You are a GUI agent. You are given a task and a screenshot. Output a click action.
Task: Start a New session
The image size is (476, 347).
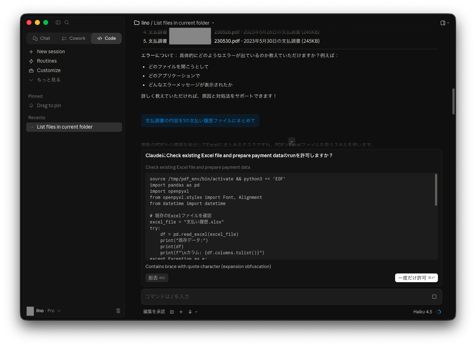74,51
